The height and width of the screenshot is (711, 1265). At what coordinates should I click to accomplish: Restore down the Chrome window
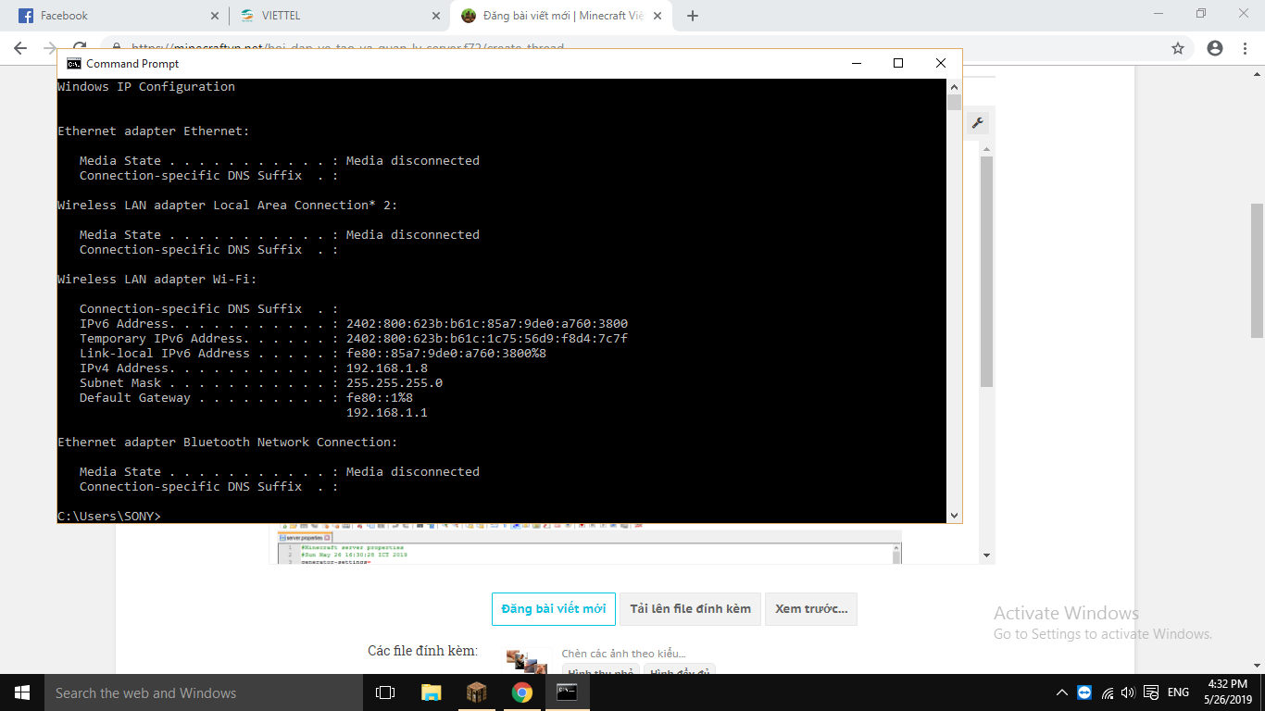(x=1201, y=14)
